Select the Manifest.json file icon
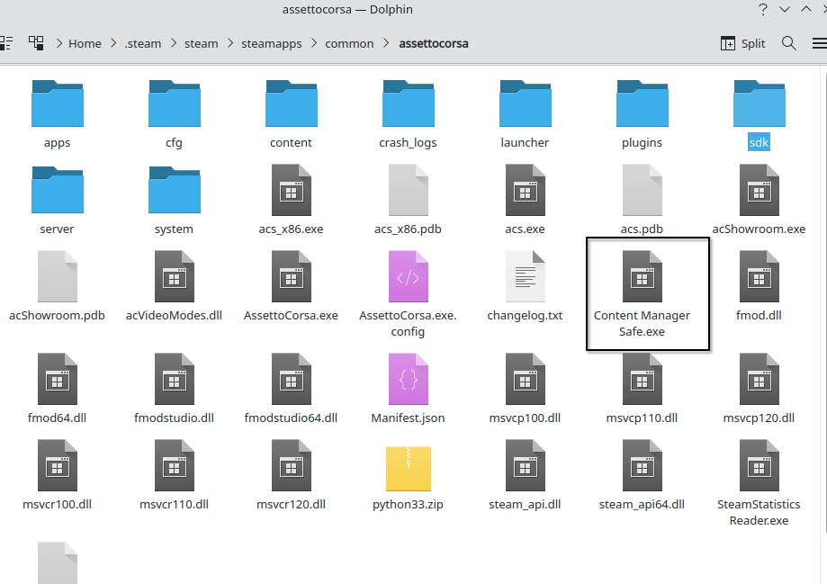 408,379
